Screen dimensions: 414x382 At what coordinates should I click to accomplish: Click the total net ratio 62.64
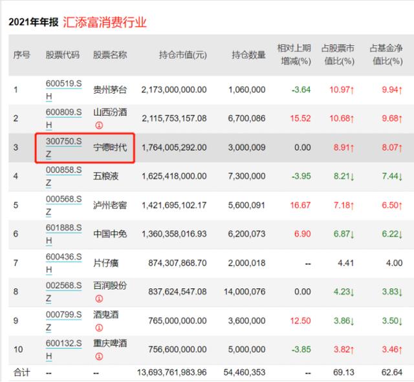coord(392,372)
